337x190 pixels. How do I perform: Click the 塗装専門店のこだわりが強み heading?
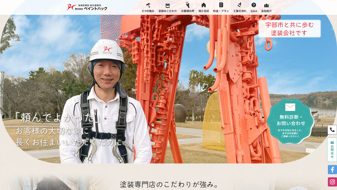170,184
